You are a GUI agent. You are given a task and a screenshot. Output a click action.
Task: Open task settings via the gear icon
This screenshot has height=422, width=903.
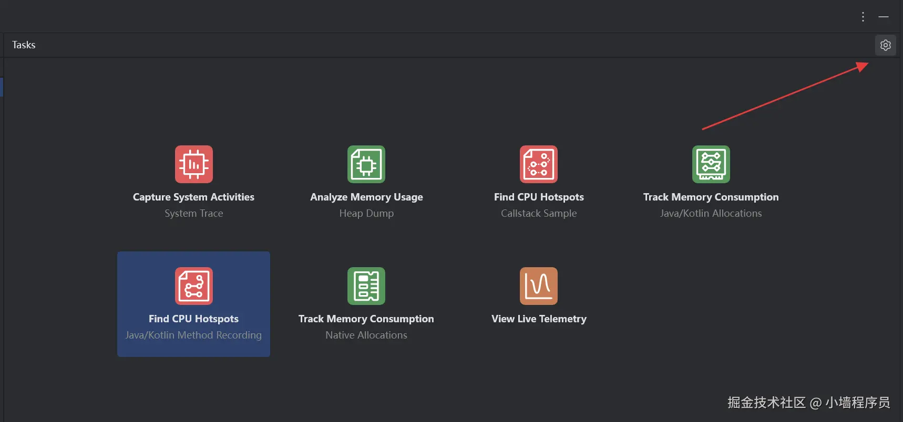click(886, 45)
